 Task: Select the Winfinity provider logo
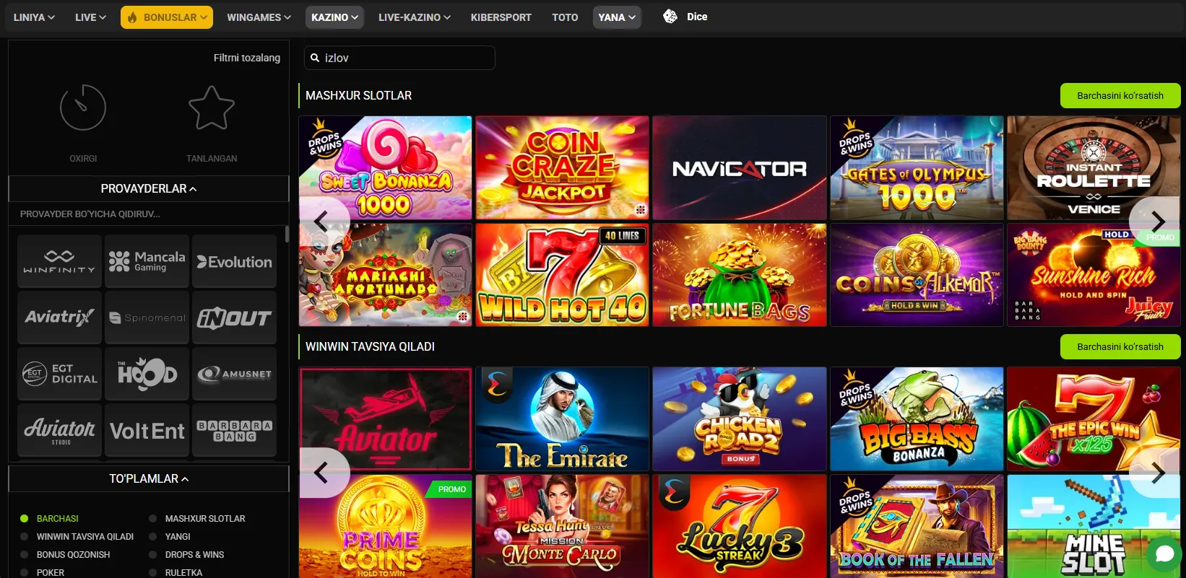[x=59, y=261]
